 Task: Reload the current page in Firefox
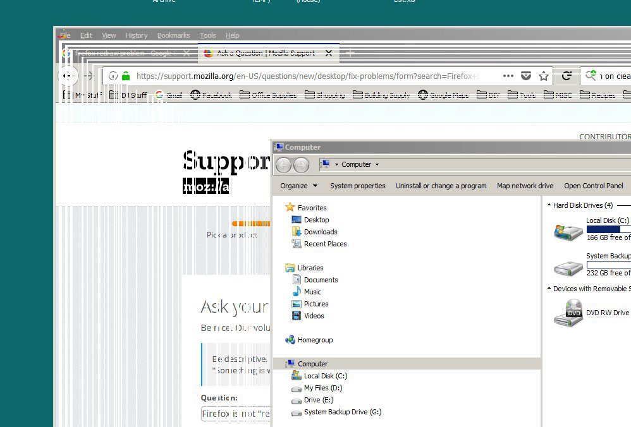(567, 76)
